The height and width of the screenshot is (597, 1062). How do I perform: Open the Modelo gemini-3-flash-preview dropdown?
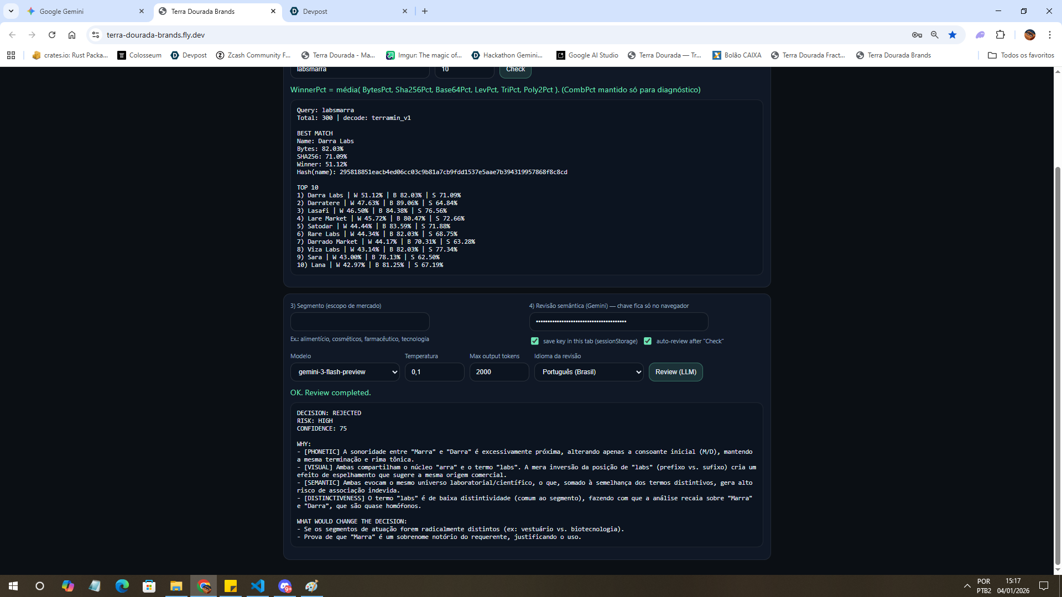tap(345, 372)
